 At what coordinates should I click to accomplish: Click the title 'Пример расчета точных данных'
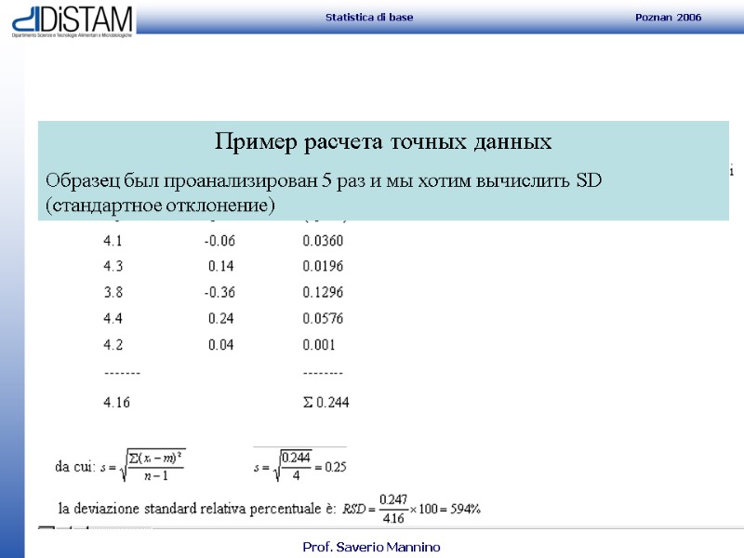point(383,141)
